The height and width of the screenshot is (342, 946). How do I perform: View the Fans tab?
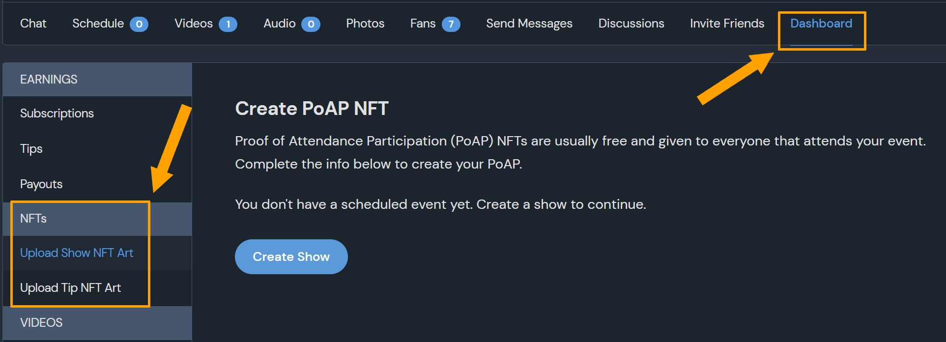423,24
